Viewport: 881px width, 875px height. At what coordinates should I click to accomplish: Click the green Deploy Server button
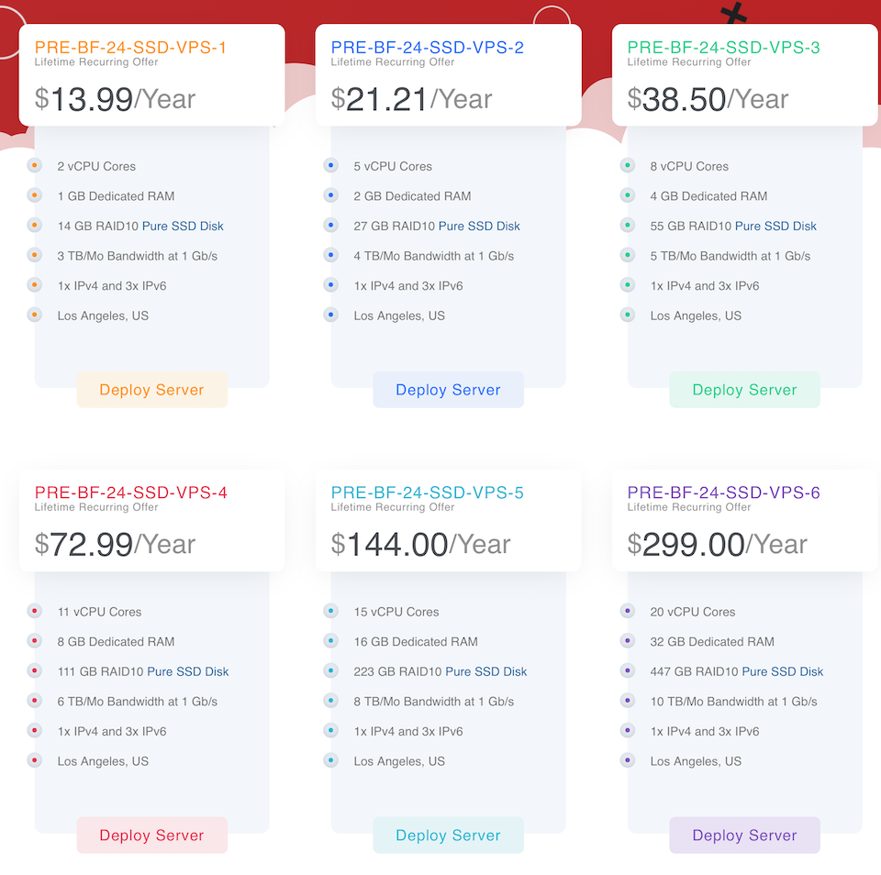(744, 390)
